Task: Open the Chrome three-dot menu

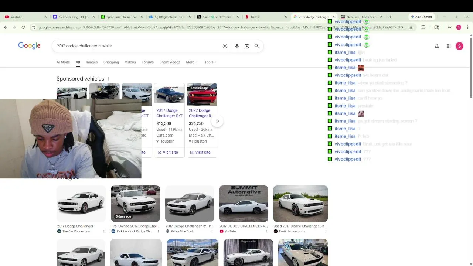Action: coord(467,27)
